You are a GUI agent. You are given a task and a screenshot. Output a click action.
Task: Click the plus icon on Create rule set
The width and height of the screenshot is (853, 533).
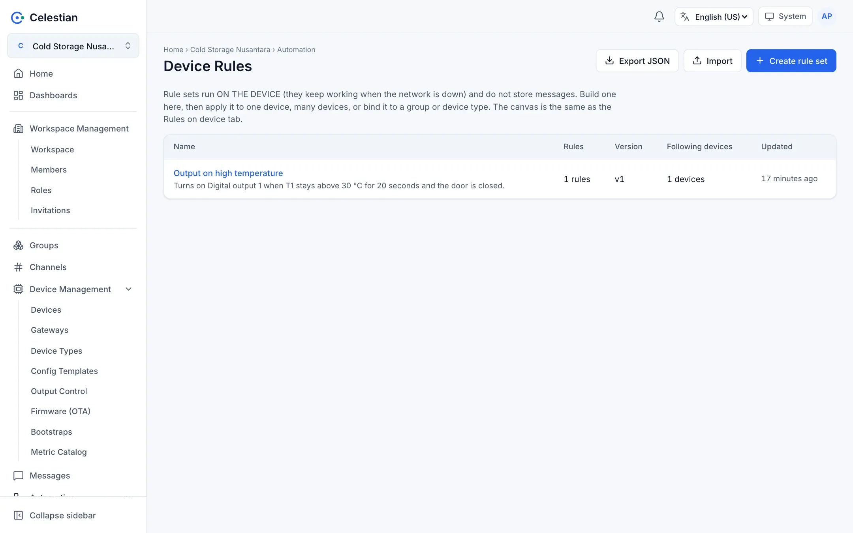[x=760, y=61]
